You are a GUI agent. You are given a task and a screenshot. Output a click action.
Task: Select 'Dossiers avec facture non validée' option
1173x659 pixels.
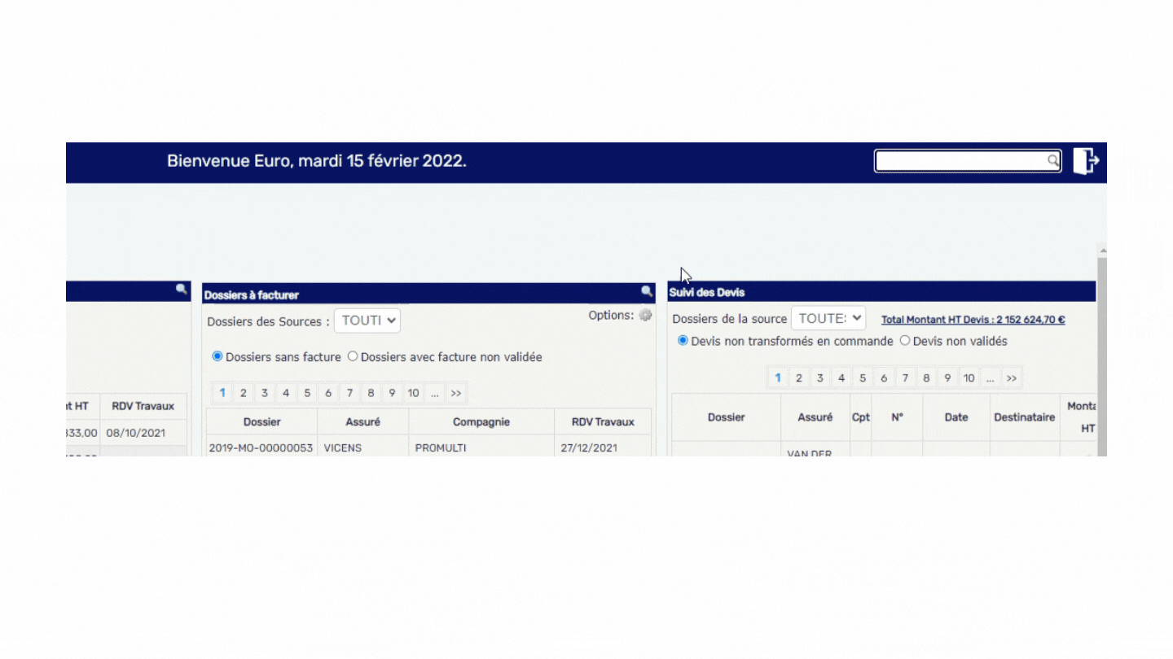coord(353,356)
